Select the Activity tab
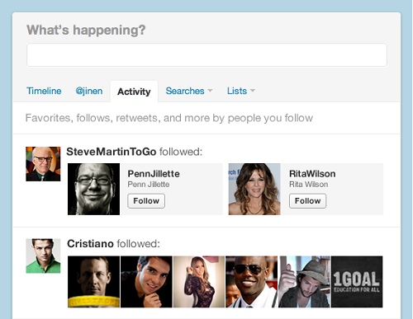413x319 pixels. [134, 91]
